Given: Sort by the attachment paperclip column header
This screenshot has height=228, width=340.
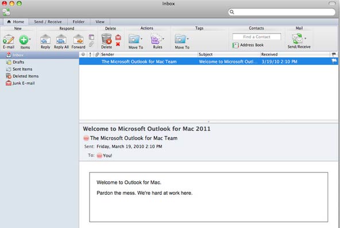Looking at the screenshot, I should click(97, 55).
